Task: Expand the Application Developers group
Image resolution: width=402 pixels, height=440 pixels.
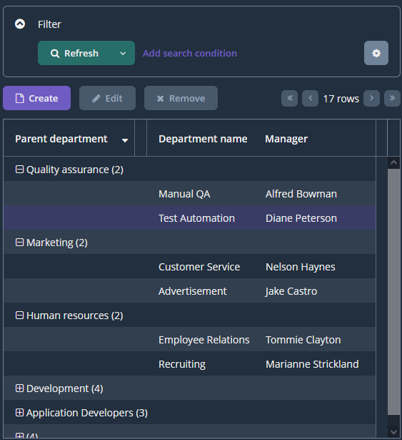Action: (19, 413)
